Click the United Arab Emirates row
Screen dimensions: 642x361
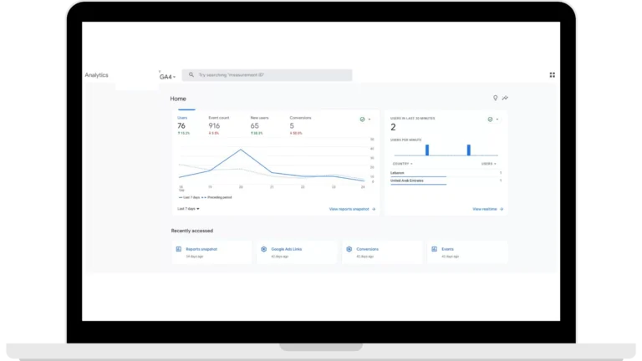coord(446,180)
